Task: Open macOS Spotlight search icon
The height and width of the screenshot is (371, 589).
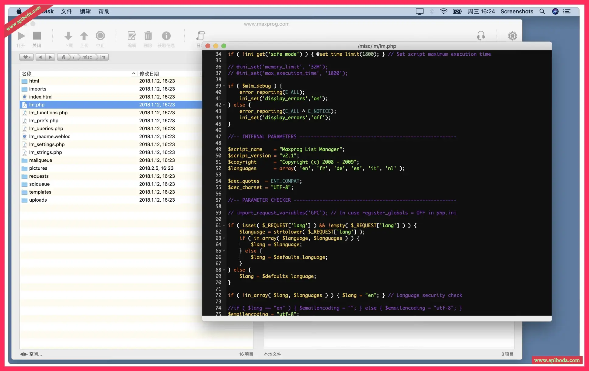Action: 542,12
